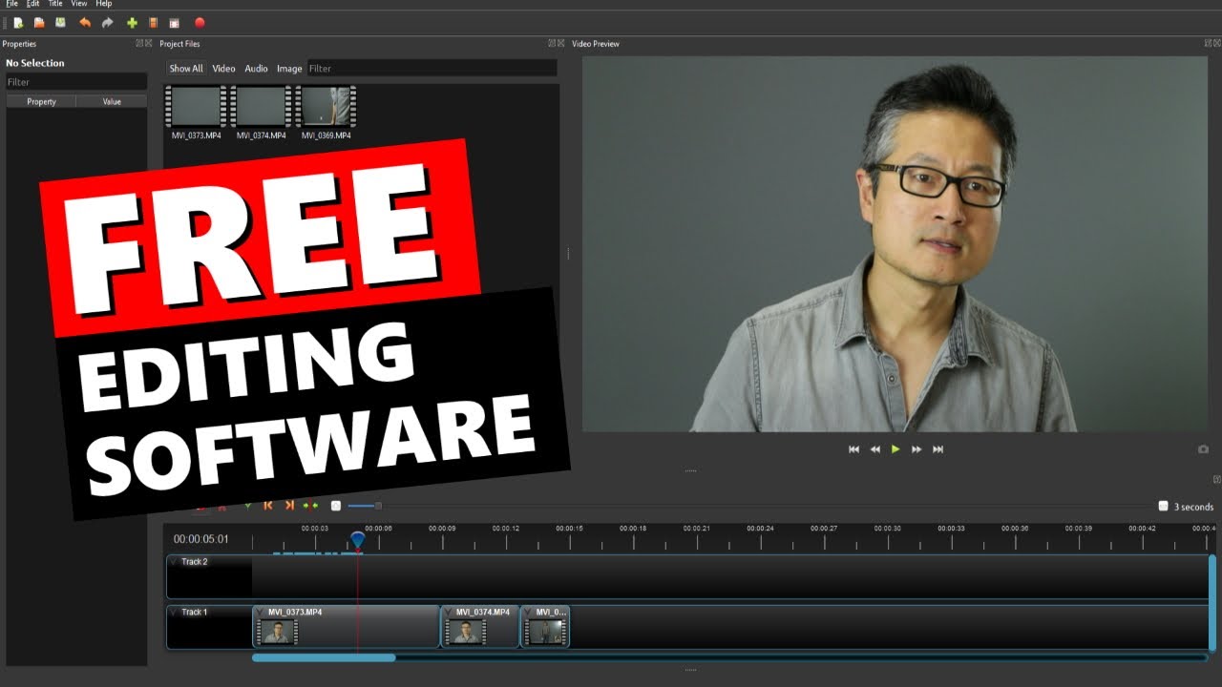Open Choose Profile film strip icon

153,22
